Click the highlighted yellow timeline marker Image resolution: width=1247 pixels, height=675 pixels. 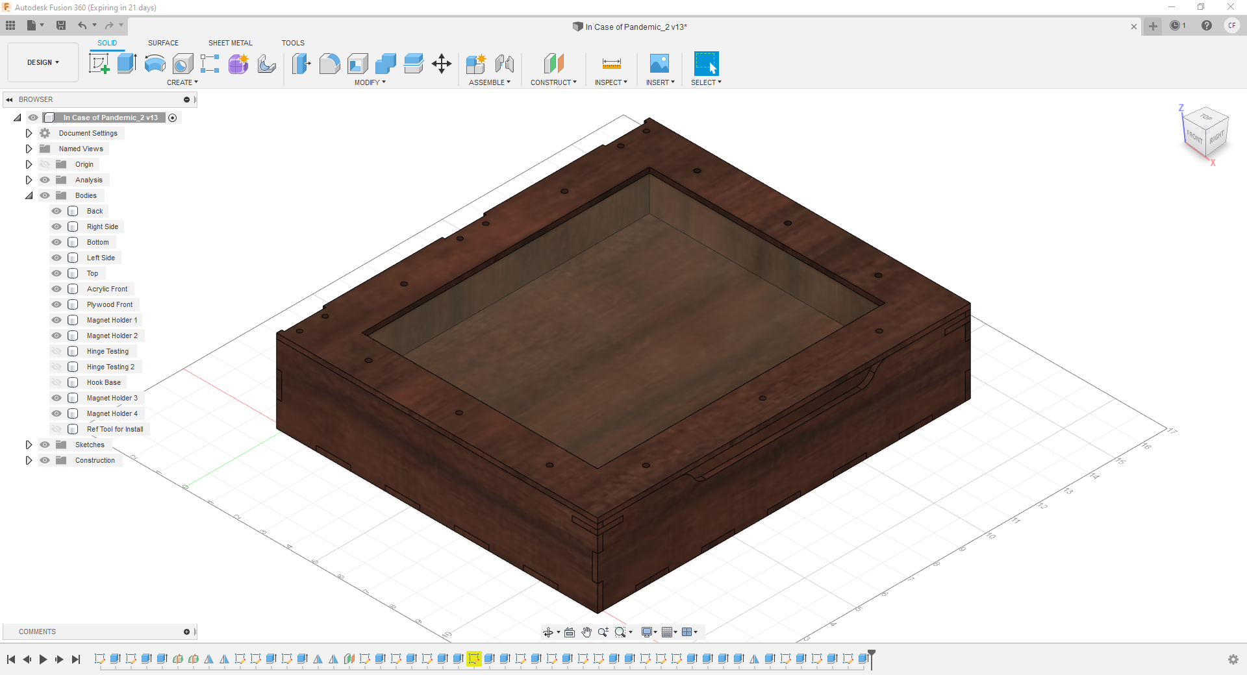click(x=473, y=659)
